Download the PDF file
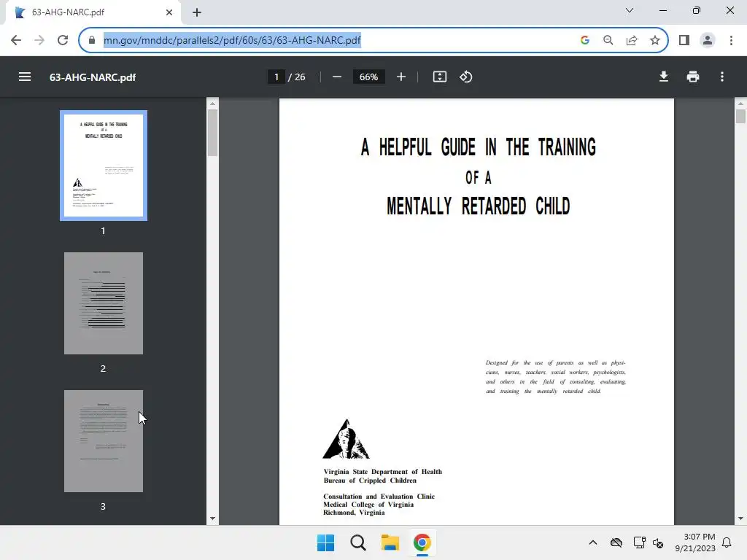 [x=664, y=77]
